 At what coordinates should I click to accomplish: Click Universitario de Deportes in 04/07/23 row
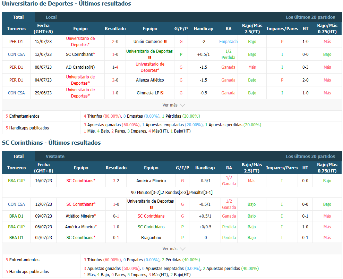pos(80,80)
